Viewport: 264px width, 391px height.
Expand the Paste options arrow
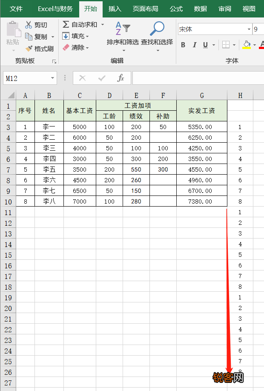[14, 50]
